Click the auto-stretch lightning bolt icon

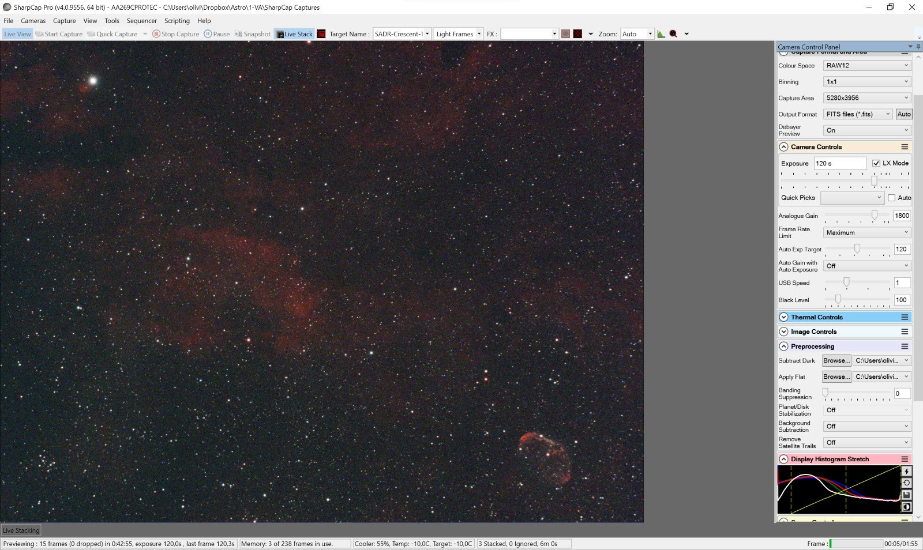(906, 471)
